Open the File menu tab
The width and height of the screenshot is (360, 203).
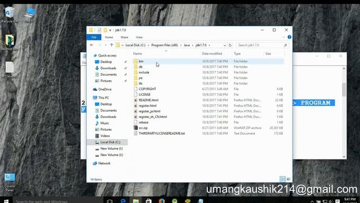94,37
